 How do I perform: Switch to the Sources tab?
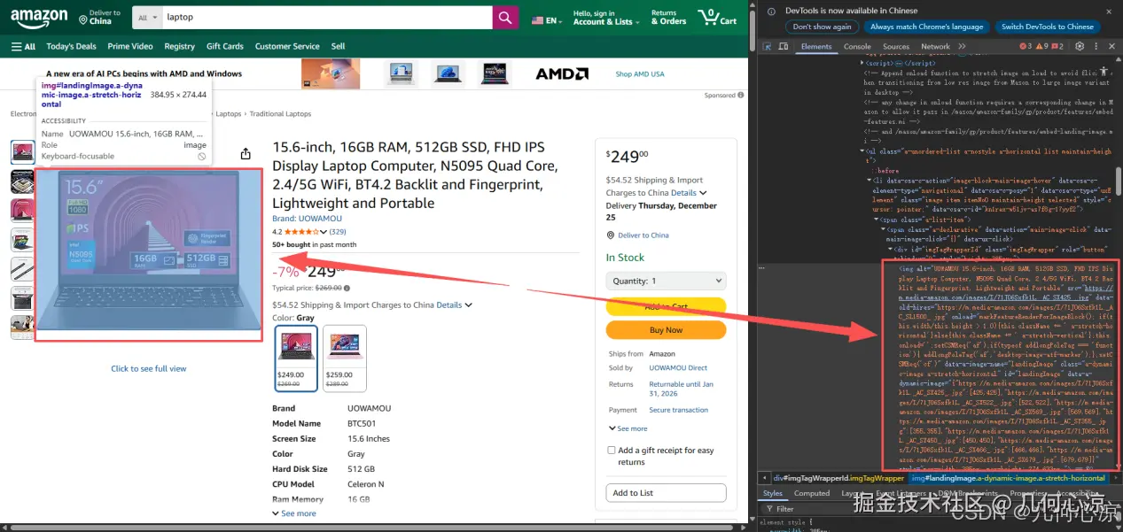(x=896, y=46)
